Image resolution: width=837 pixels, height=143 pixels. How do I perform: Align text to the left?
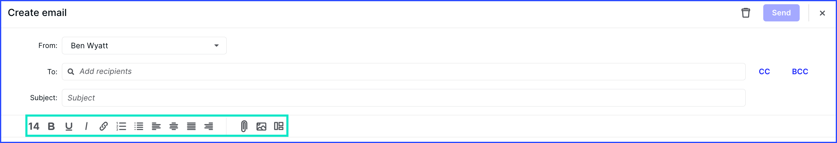156,126
